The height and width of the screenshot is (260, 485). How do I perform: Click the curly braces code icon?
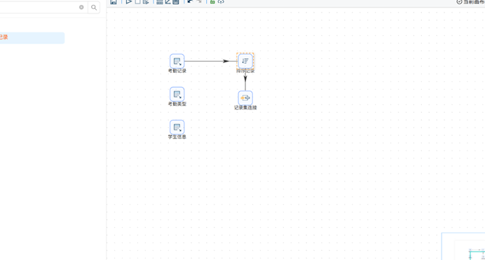221,2
